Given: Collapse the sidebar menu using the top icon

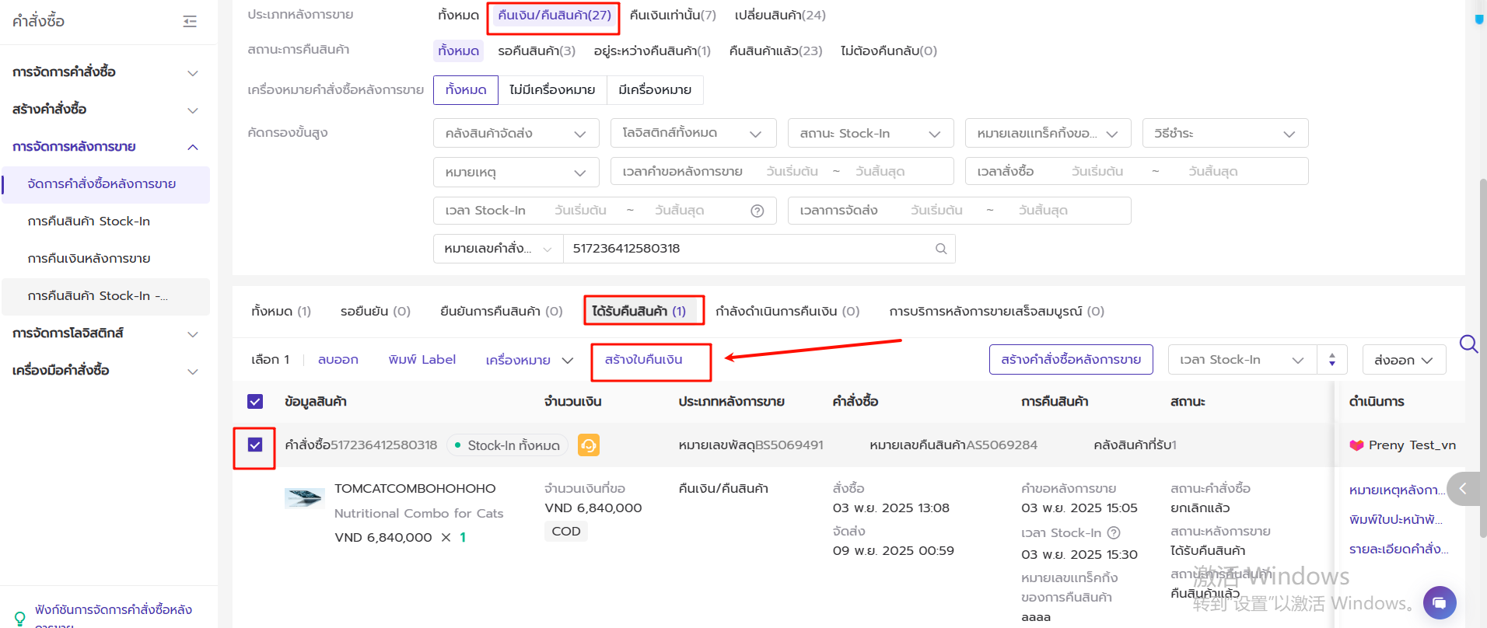Looking at the screenshot, I should tap(190, 21).
